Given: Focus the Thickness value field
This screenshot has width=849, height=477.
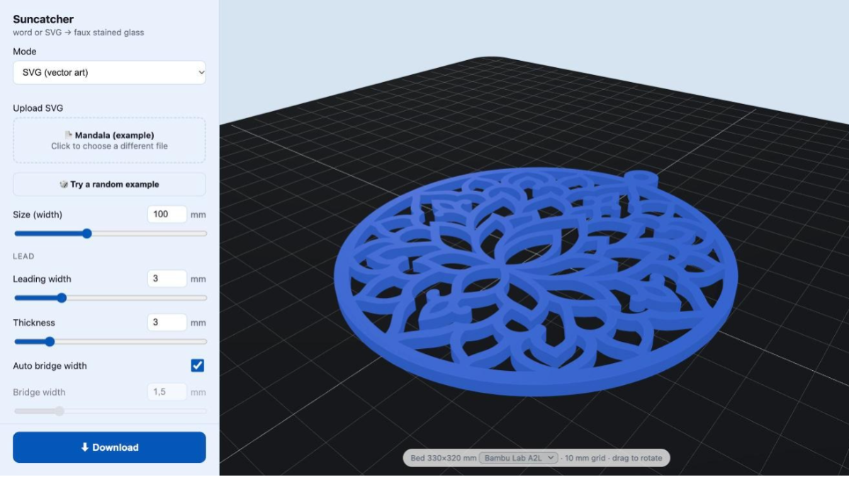Looking at the screenshot, I should (167, 322).
